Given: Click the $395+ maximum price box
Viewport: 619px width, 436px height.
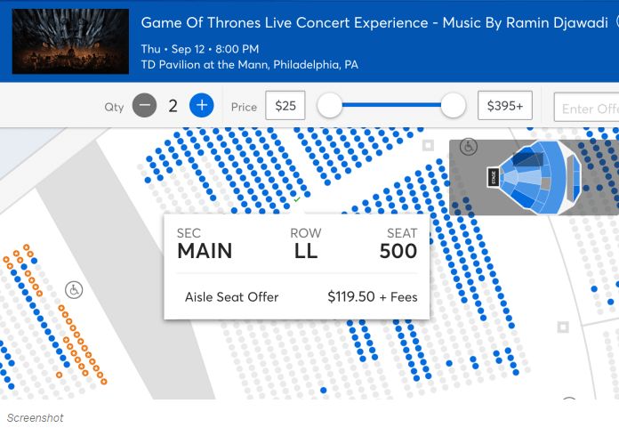Looking at the screenshot, I should point(504,106).
